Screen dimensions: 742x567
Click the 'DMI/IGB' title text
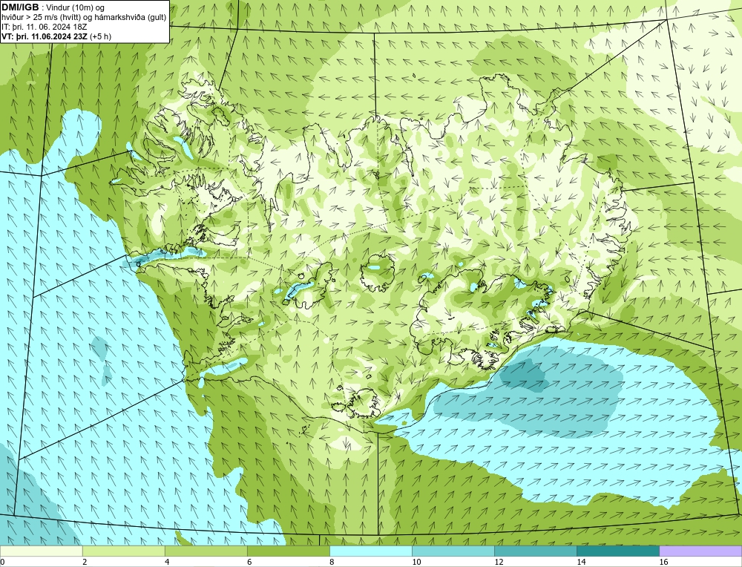pos(20,7)
